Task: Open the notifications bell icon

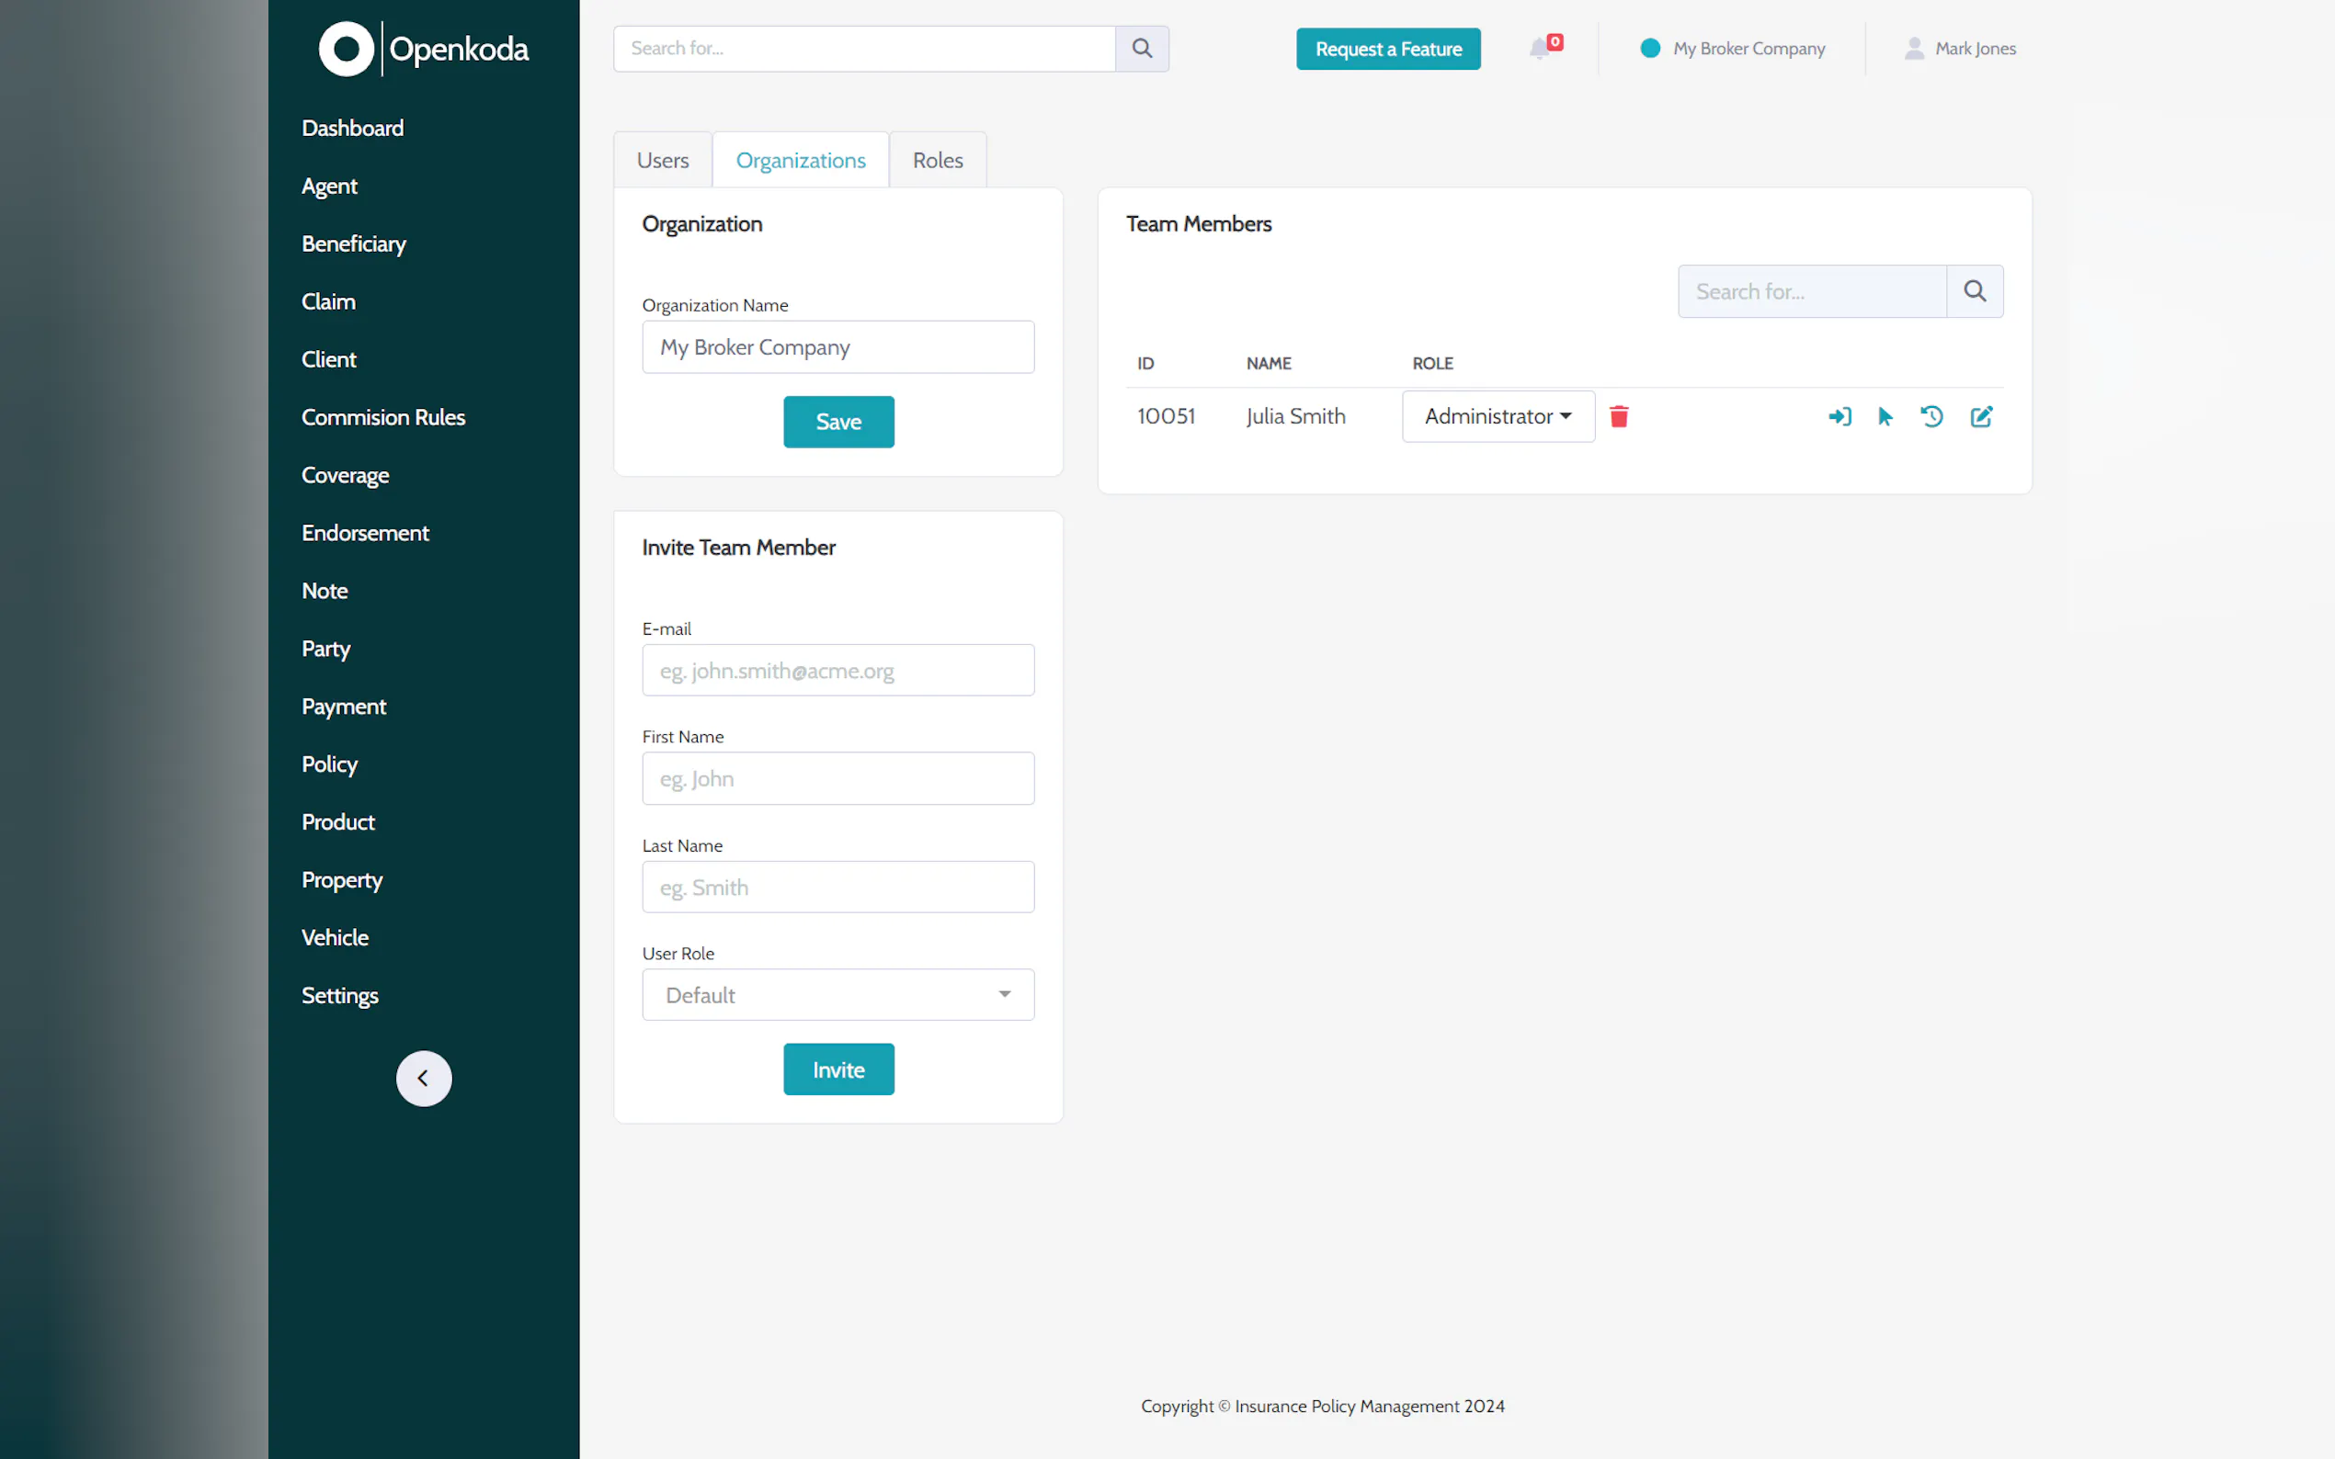Action: click(1541, 49)
